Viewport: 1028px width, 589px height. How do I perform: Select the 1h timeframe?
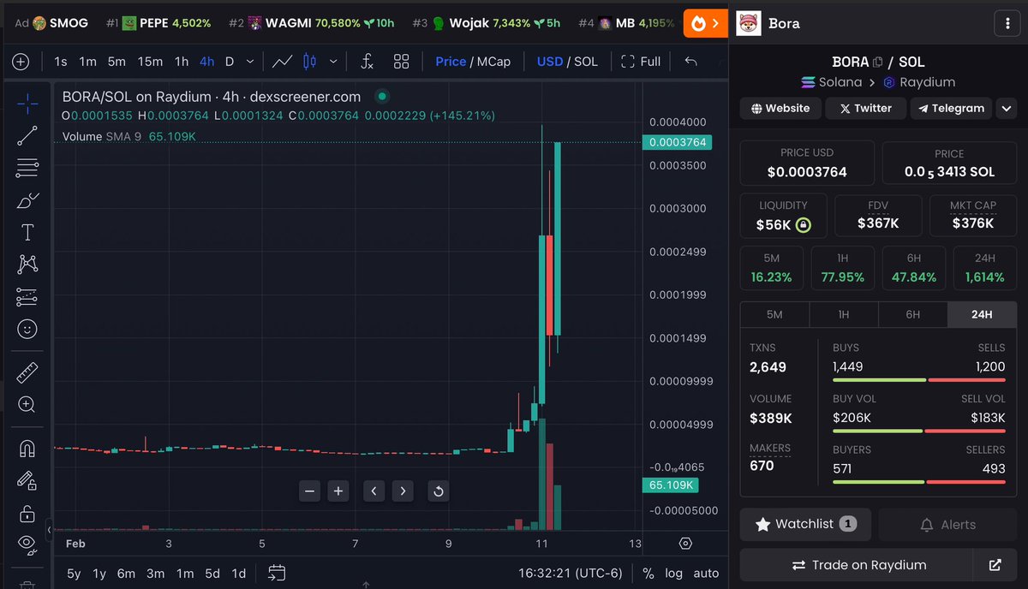(182, 62)
